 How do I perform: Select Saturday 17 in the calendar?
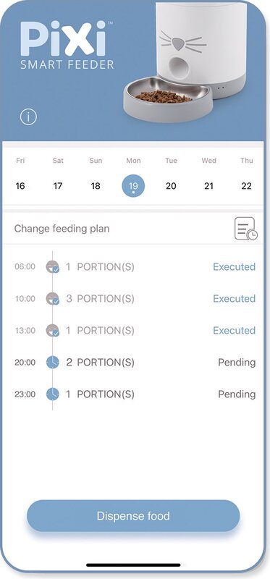[x=58, y=186]
